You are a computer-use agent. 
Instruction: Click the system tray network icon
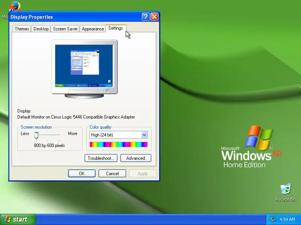pyautogui.click(x=272, y=219)
